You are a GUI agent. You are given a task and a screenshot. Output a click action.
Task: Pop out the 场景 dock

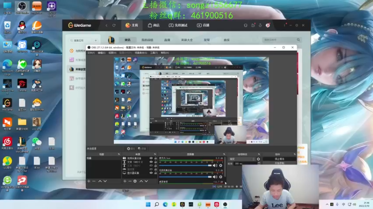tap(119, 154)
